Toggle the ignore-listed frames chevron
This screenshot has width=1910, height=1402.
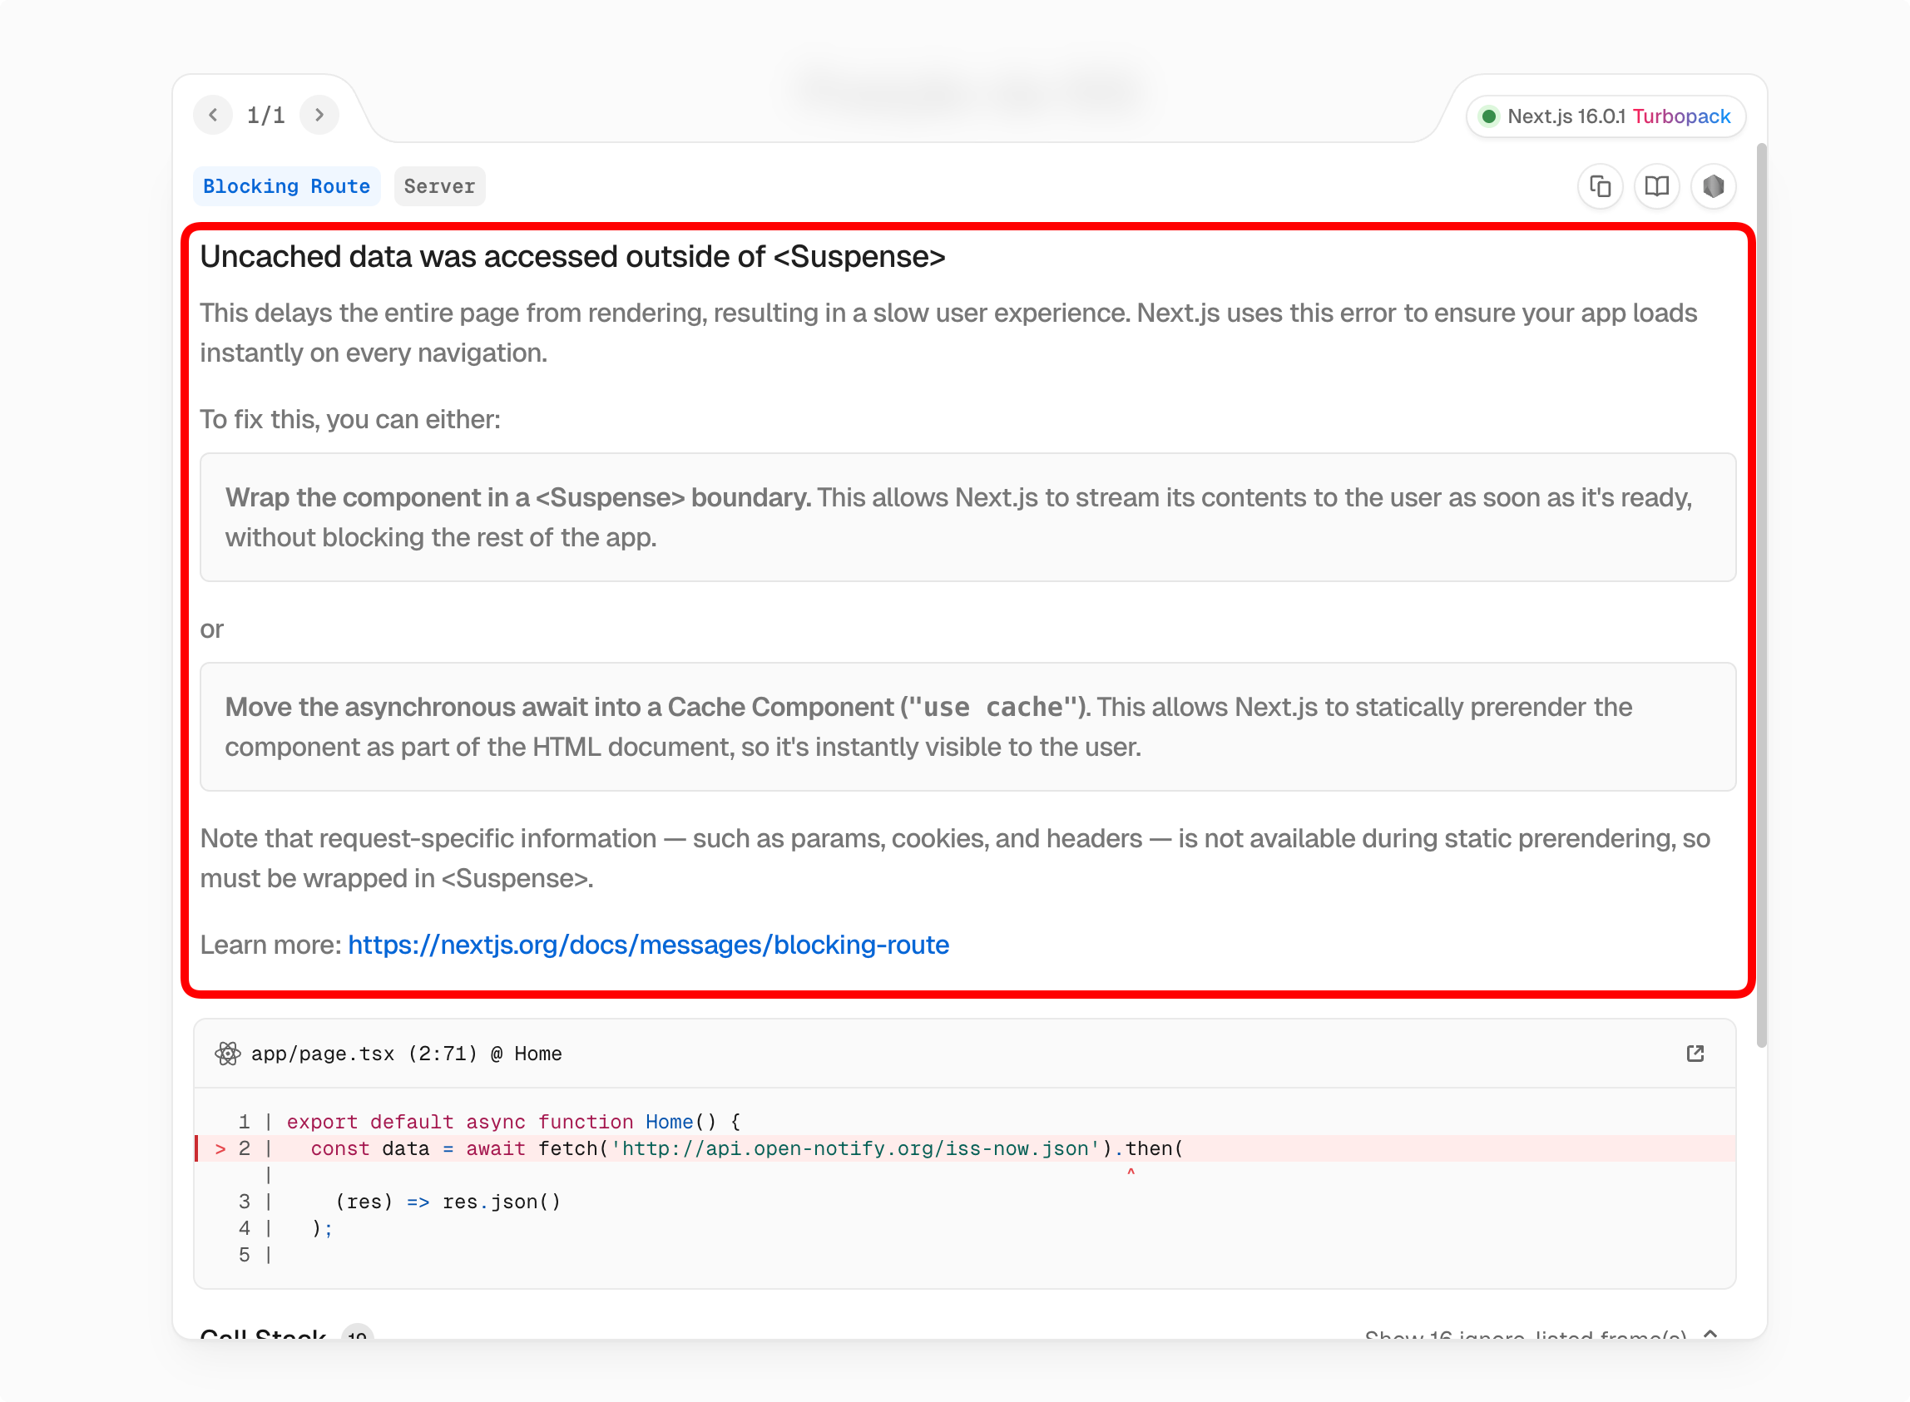click(1710, 1334)
